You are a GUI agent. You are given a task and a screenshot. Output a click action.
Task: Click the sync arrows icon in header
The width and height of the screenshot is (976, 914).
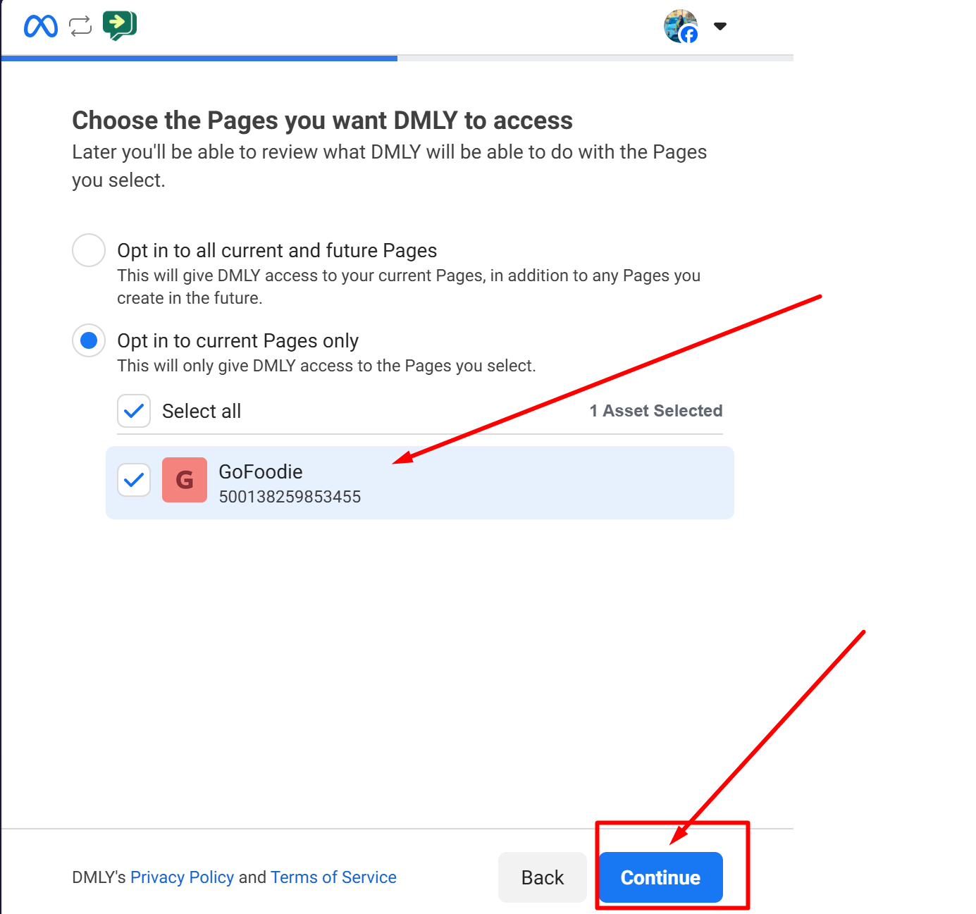80,26
